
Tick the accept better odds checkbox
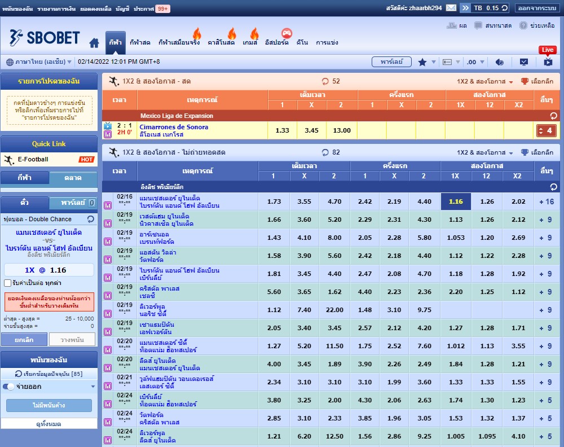click(x=7, y=283)
